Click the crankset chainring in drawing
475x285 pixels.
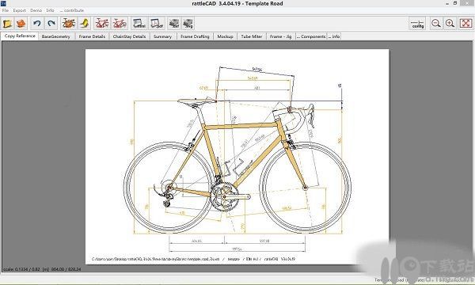pos(225,196)
